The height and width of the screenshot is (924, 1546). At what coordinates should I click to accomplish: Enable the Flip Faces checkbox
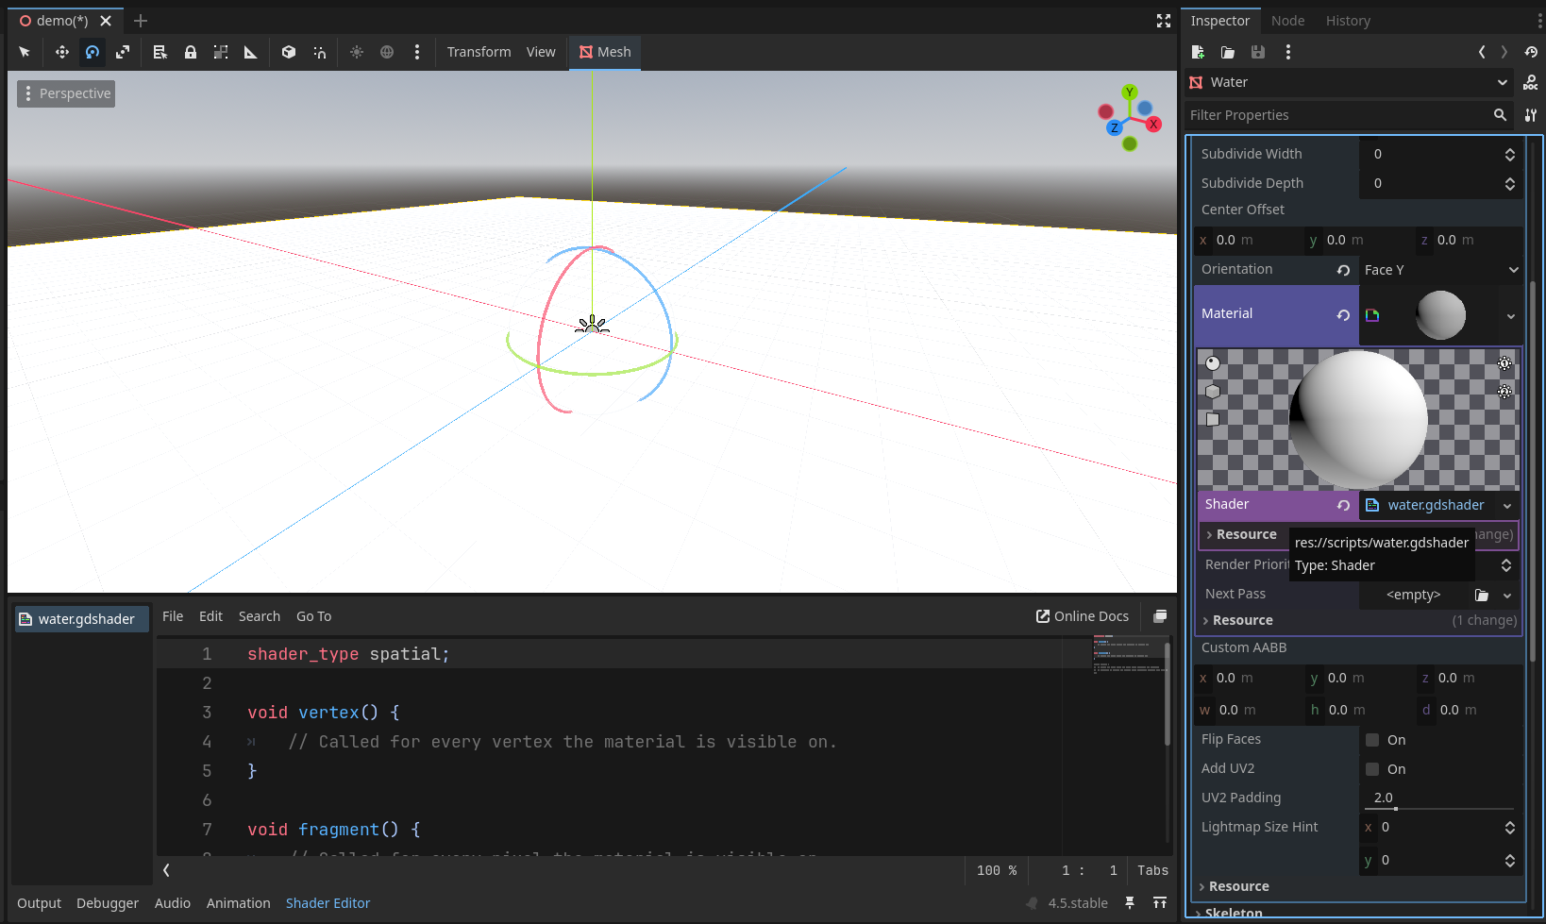(1372, 740)
